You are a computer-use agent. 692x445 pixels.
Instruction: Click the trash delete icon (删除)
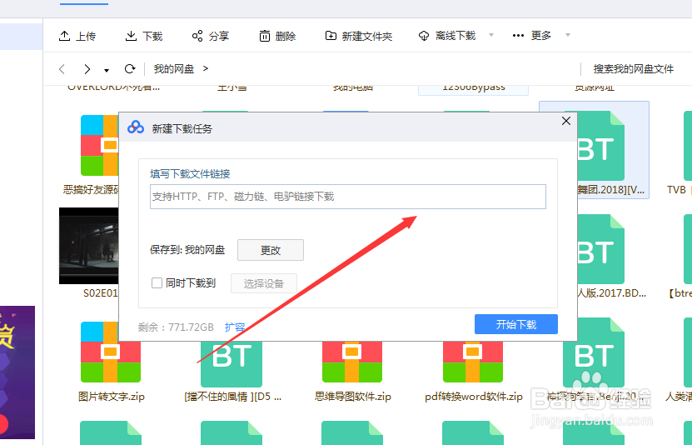[x=264, y=36]
